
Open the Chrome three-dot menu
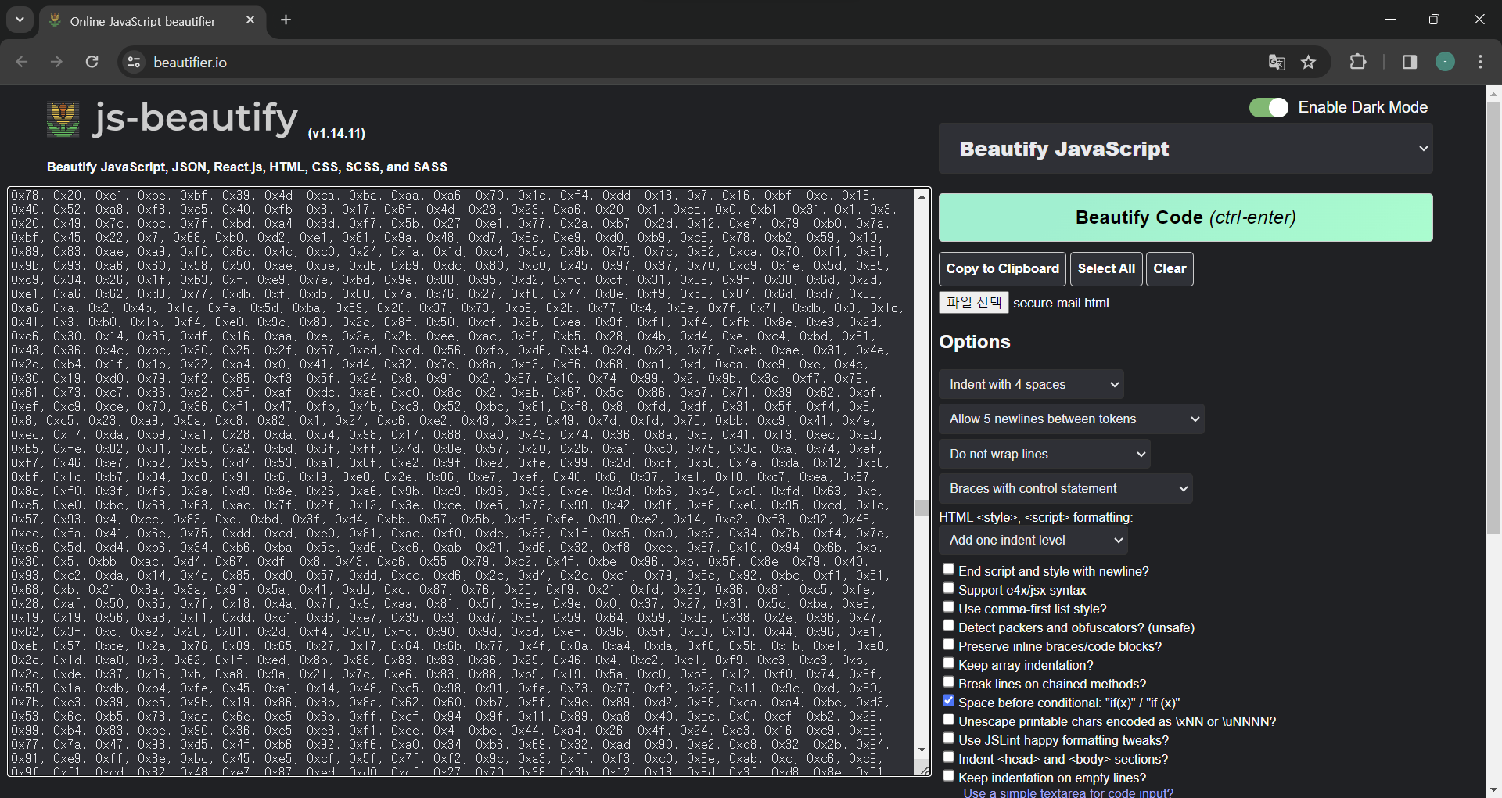tap(1481, 62)
